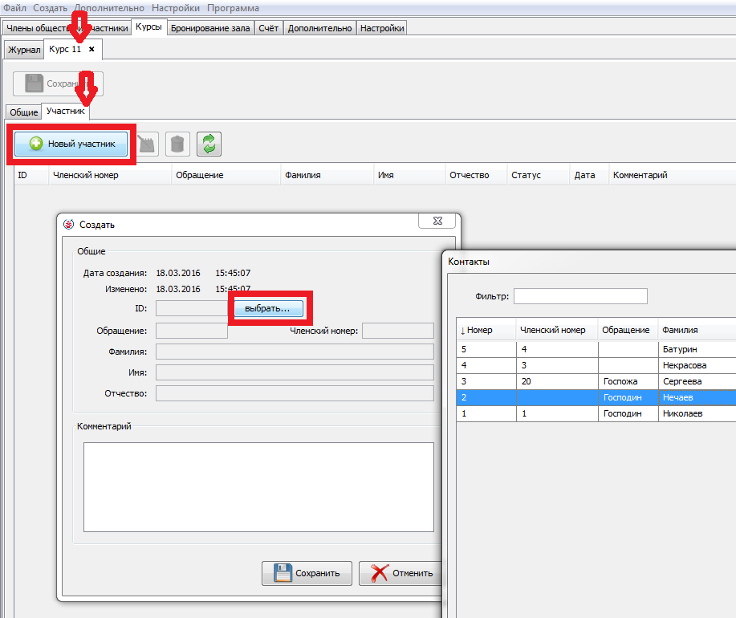The image size is (736, 618).
Task: Open the Файл menu
Action: (14, 8)
